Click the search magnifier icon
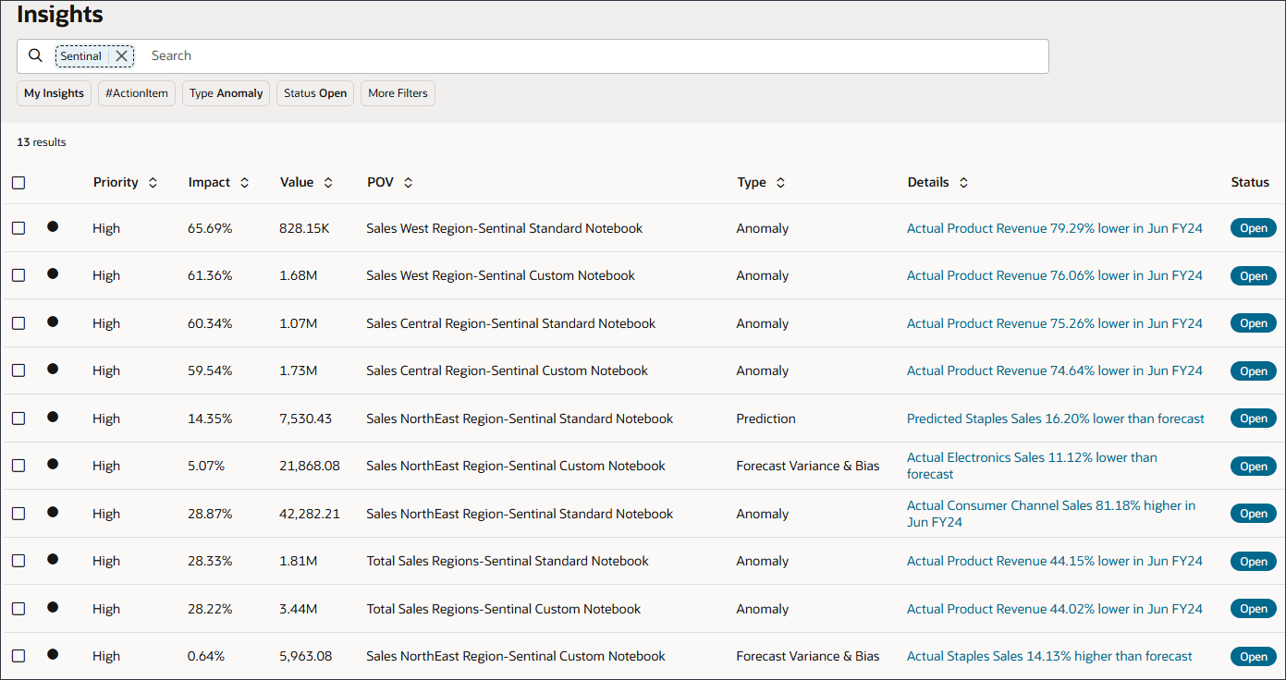This screenshot has width=1286, height=680. click(35, 55)
